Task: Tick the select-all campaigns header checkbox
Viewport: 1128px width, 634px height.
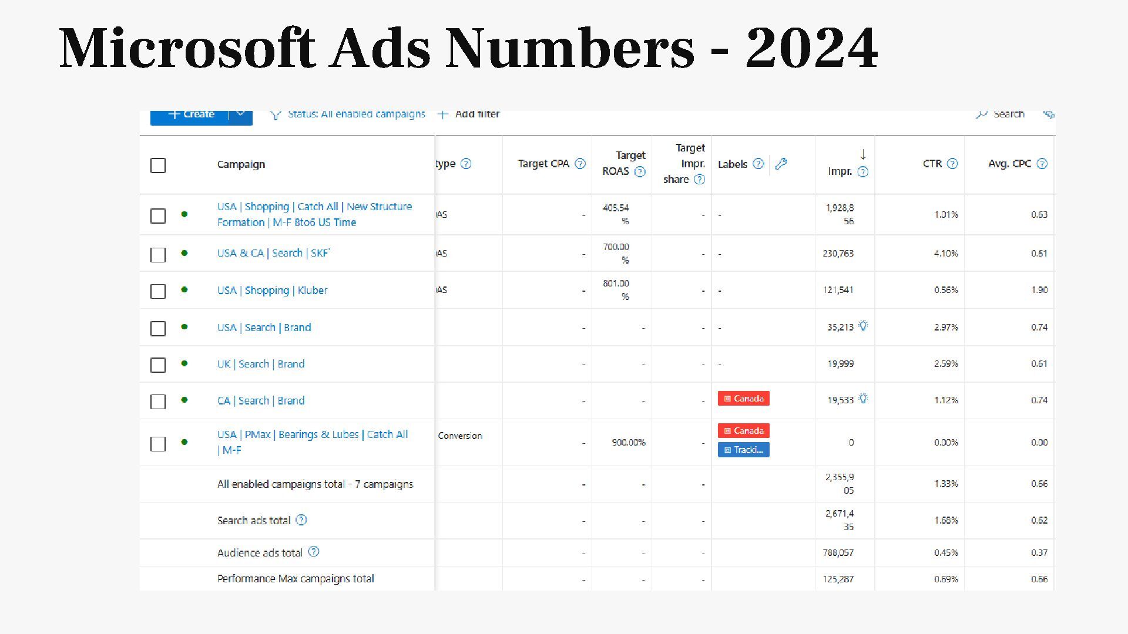Action: (158, 166)
